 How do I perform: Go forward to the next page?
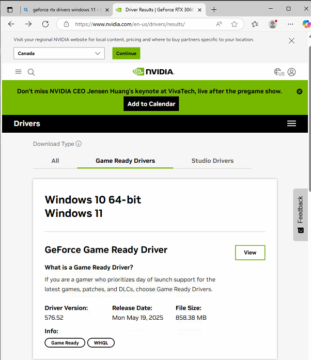(x=28, y=24)
